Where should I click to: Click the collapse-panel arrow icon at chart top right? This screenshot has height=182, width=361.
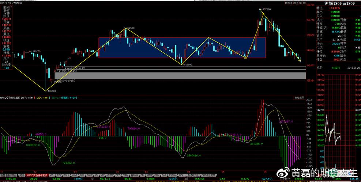[304, 3]
